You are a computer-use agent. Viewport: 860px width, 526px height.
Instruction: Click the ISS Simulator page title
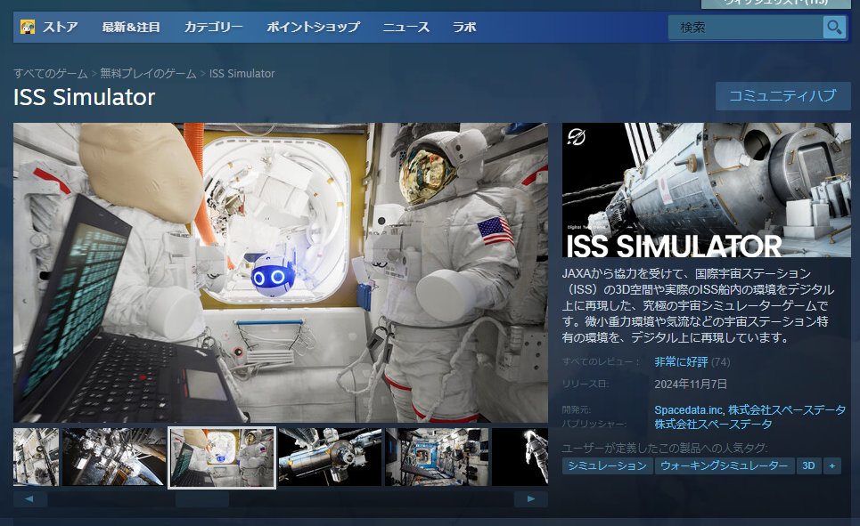point(85,97)
